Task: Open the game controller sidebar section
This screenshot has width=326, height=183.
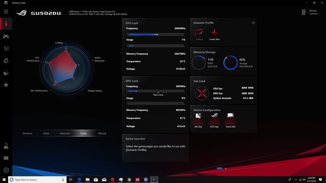Action: 6,37
